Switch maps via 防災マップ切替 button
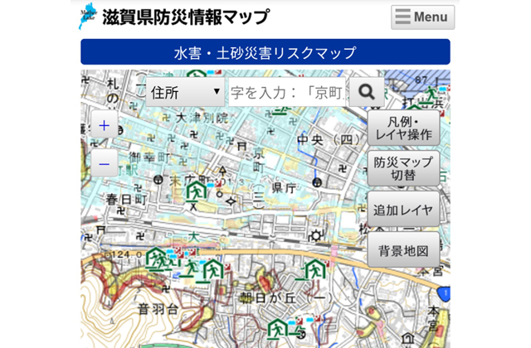Viewport: 531px width, 348px height. [x=403, y=168]
